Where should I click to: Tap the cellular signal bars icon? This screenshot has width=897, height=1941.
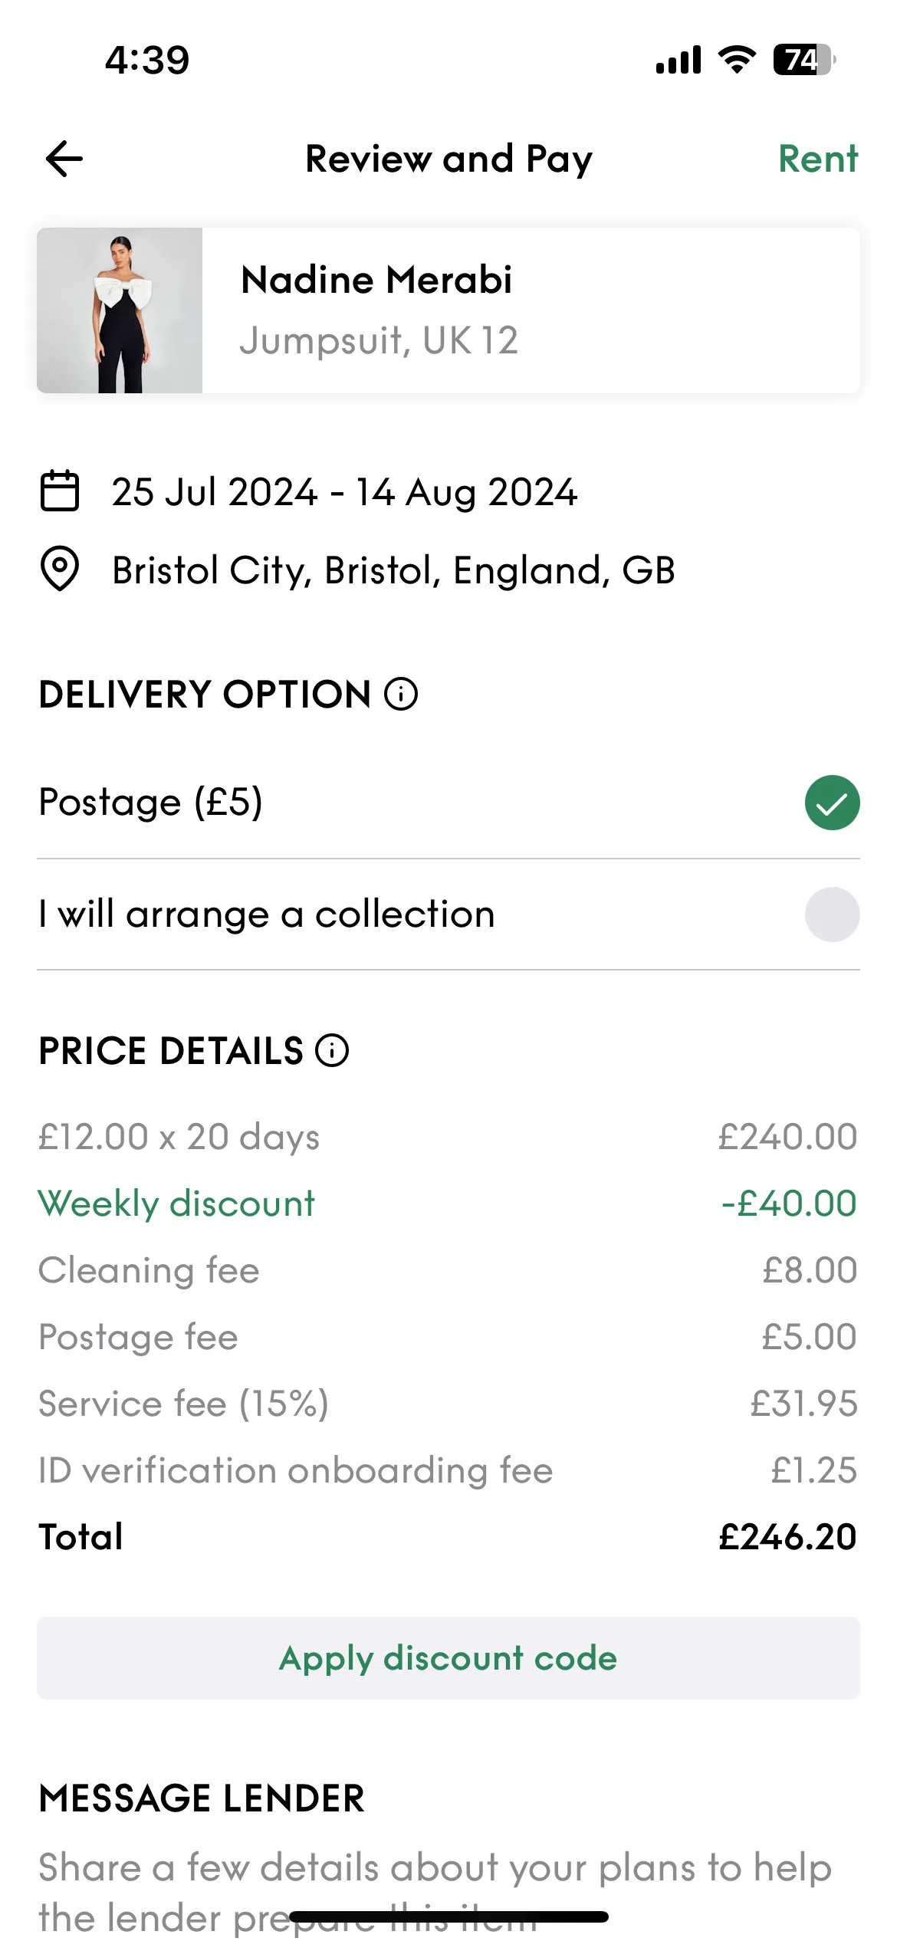pyautogui.click(x=678, y=60)
